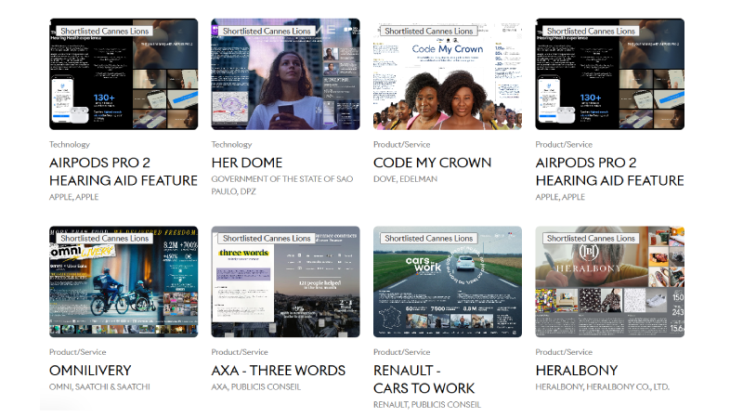Image resolution: width=743 pixels, height=418 pixels.
Task: Click the Product/Service label above AXA - Three Words
Action: click(x=240, y=352)
